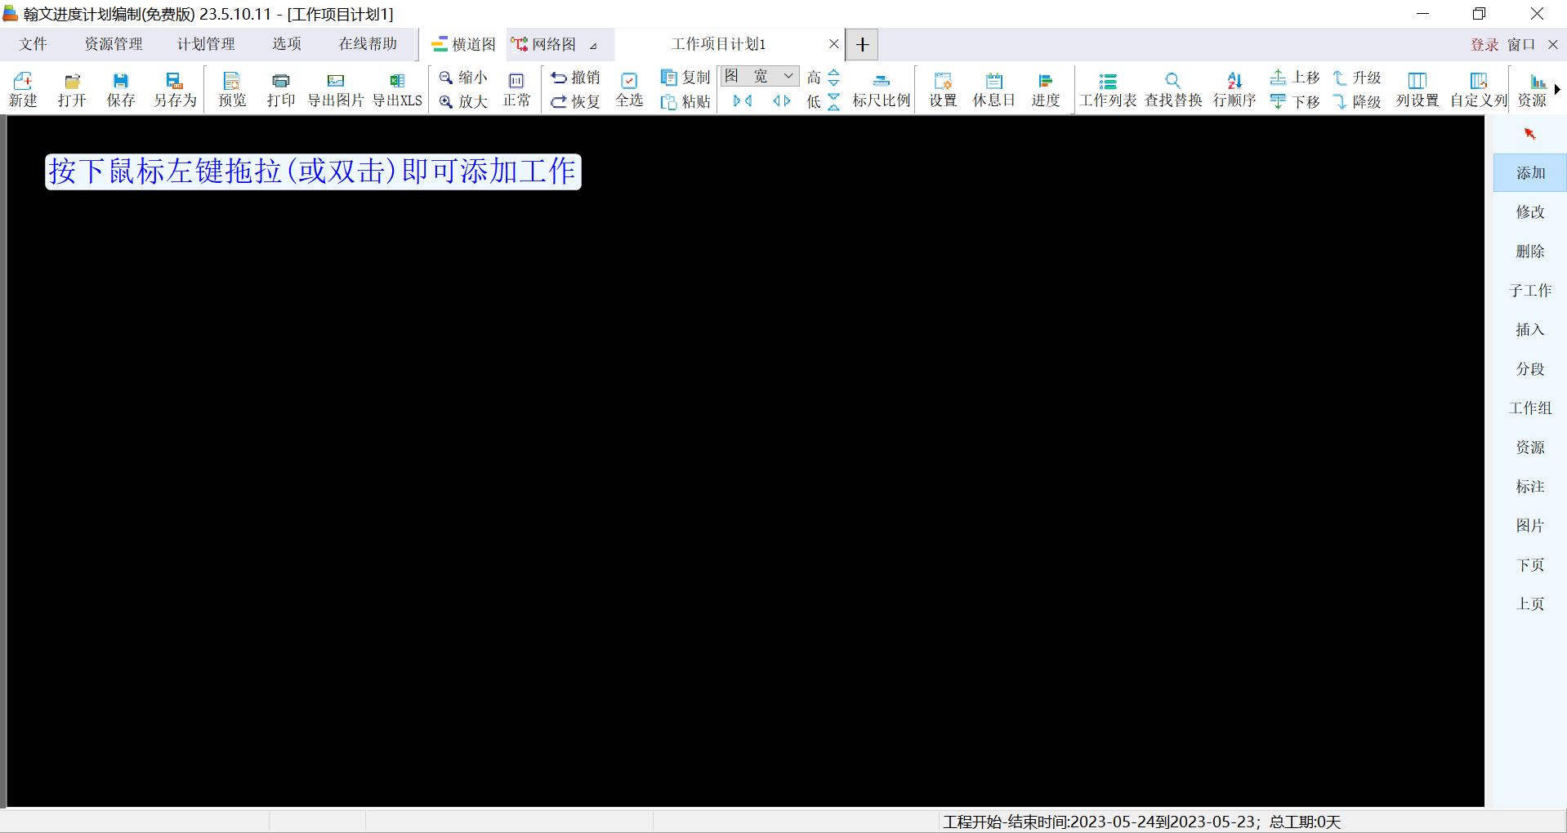Open the rest day settings 休息日
1567x833 pixels.
pos(993,88)
